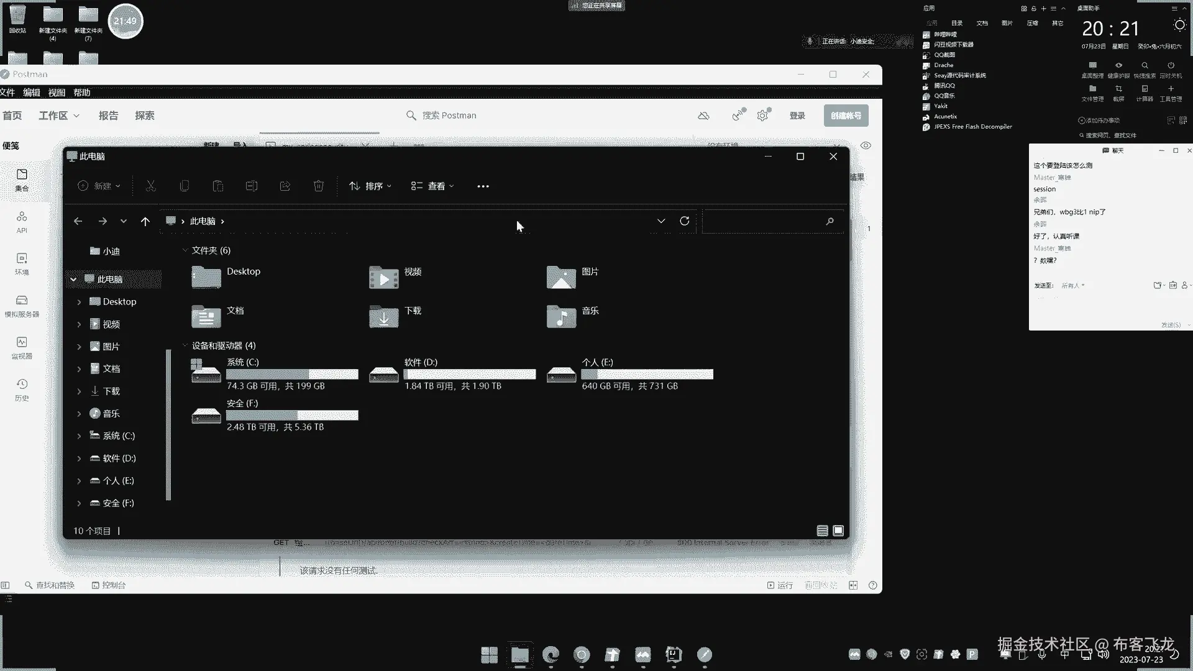
Task: Open the 编辑 menu in Postman
Action: (x=31, y=93)
